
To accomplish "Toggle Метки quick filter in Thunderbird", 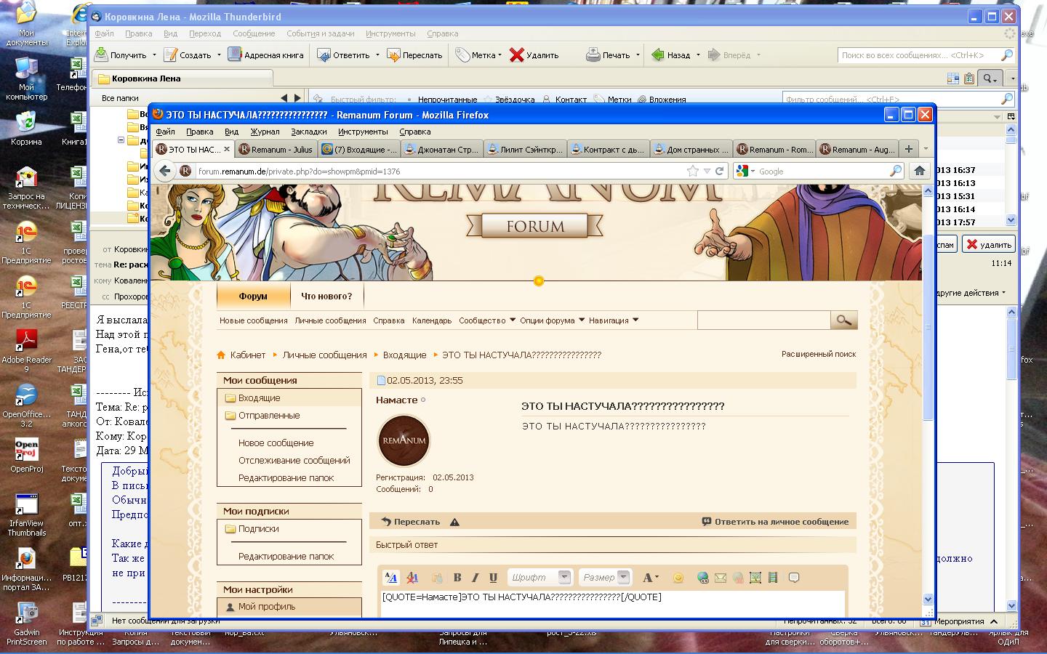I will [614, 100].
